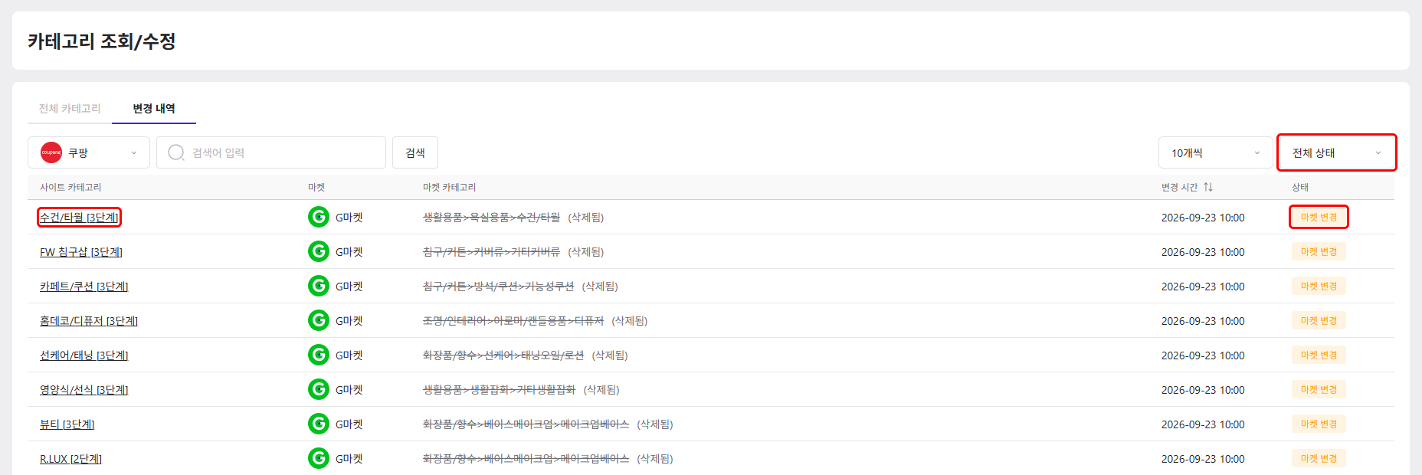Click the 검색 button
Image resolution: width=1422 pixels, height=475 pixels.
(415, 152)
